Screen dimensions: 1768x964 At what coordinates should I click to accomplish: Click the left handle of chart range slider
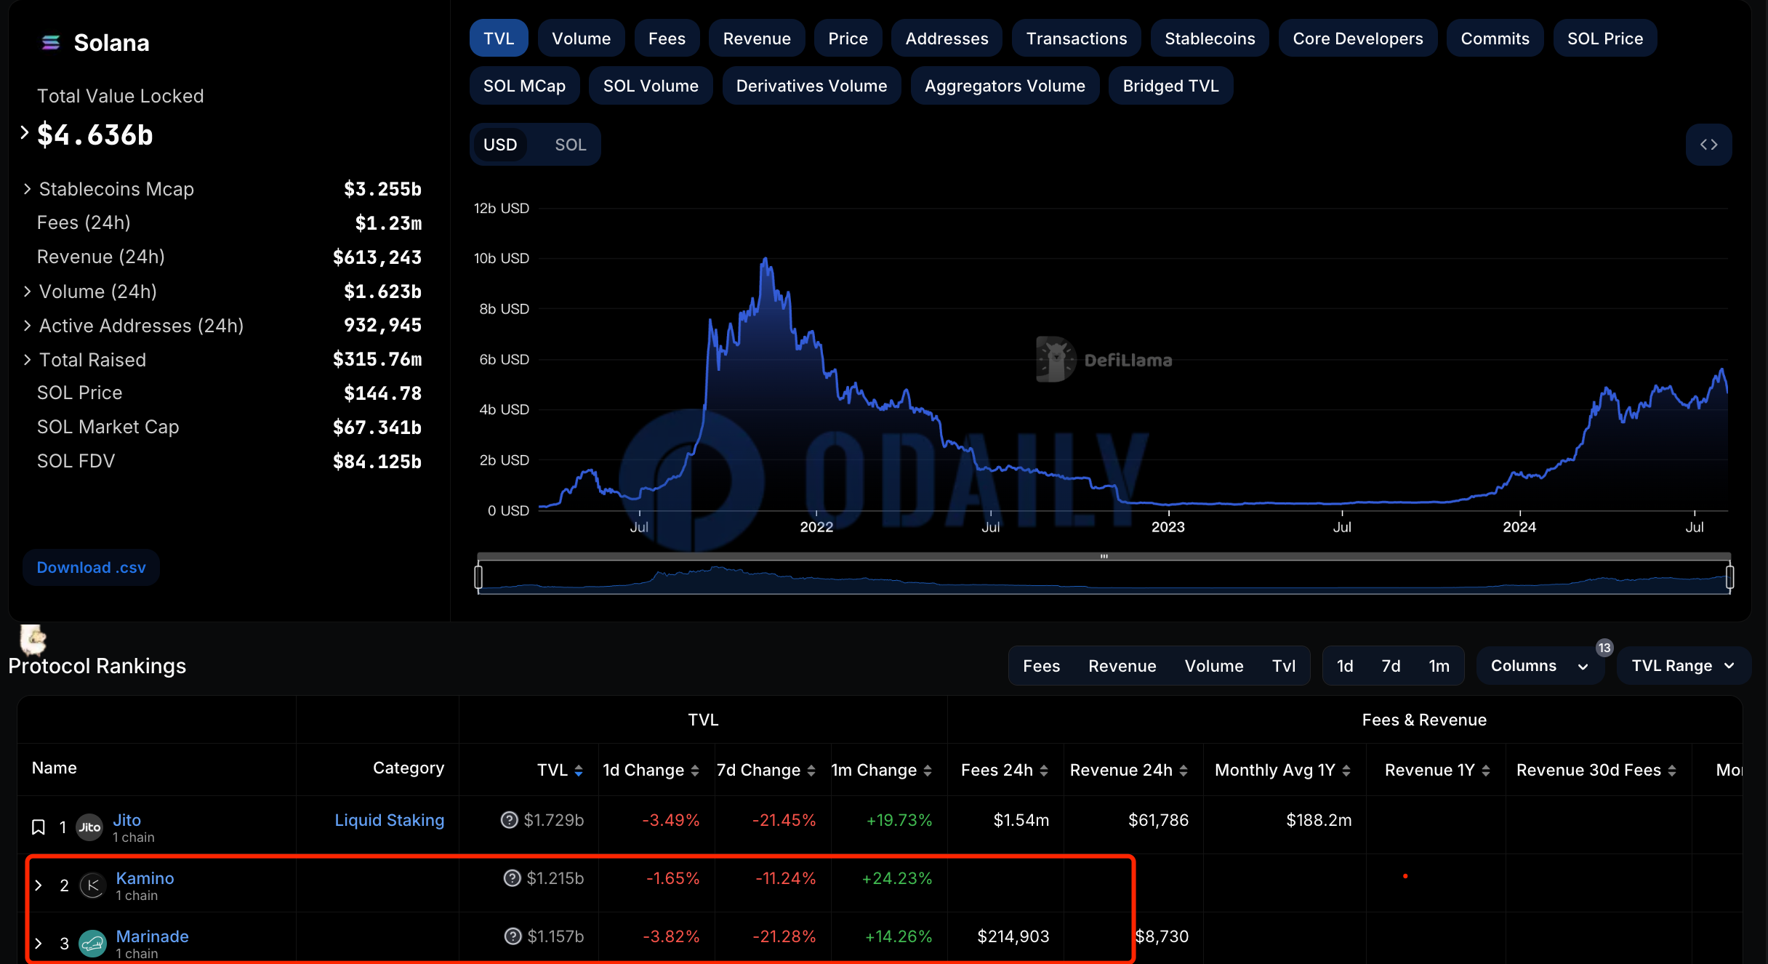[x=478, y=577]
